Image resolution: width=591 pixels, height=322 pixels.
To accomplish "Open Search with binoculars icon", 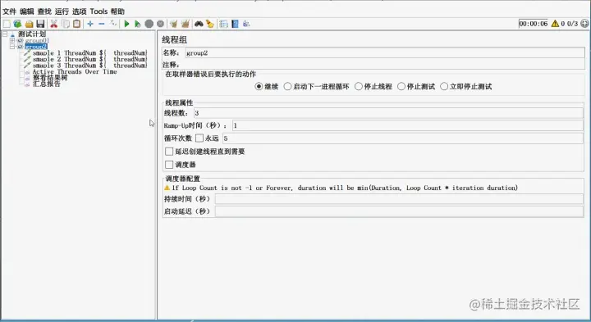I will pyautogui.click(x=199, y=24).
